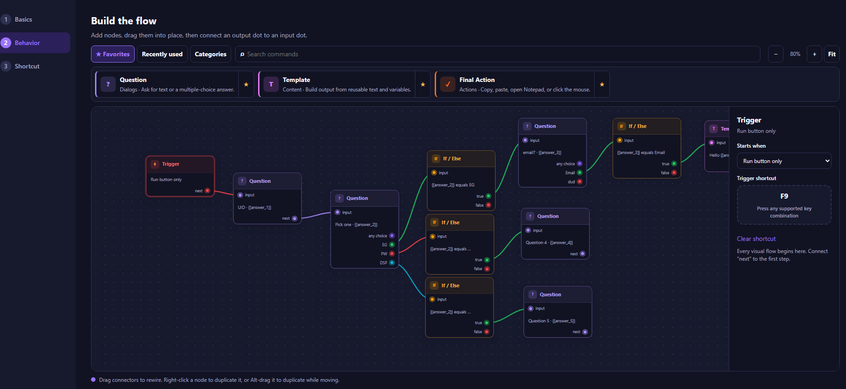
Task: Click the number 1 badge beside Basics
Action: [6, 19]
